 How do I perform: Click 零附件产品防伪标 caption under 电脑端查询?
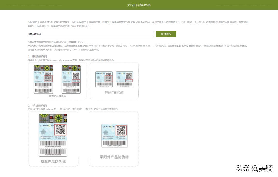(114, 92)
